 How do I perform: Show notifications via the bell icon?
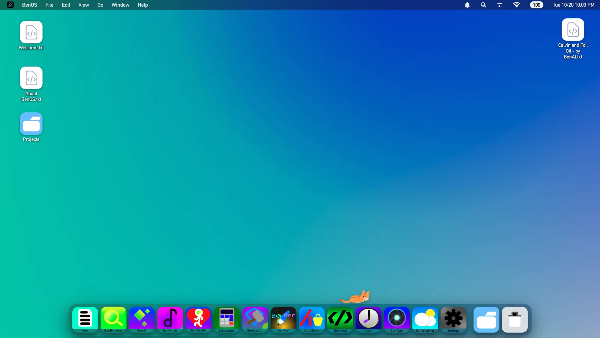(467, 5)
